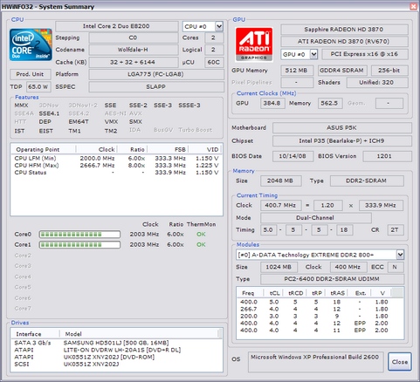Click the 2048 MB memory size field

coord(281,181)
